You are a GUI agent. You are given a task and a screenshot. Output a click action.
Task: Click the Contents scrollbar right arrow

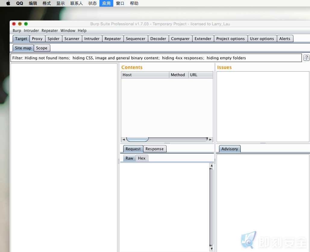tap(210, 139)
